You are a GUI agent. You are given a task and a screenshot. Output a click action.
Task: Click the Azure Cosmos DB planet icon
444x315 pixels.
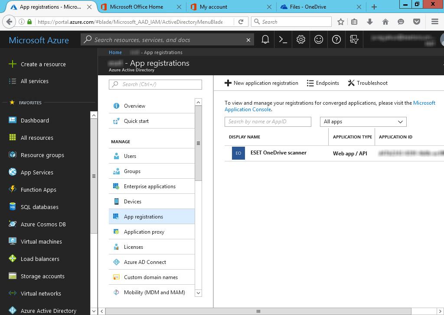[x=13, y=224]
